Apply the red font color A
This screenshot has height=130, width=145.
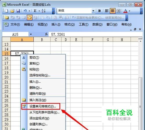coord(126,11)
